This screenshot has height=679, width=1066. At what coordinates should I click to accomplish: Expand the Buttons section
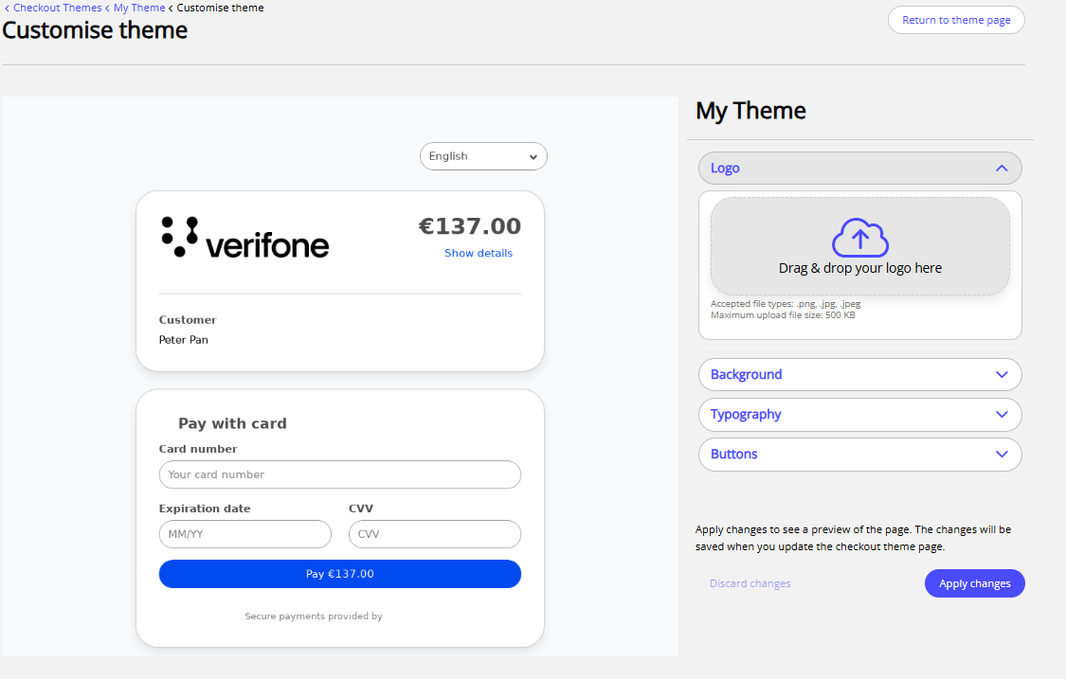pyautogui.click(x=860, y=454)
